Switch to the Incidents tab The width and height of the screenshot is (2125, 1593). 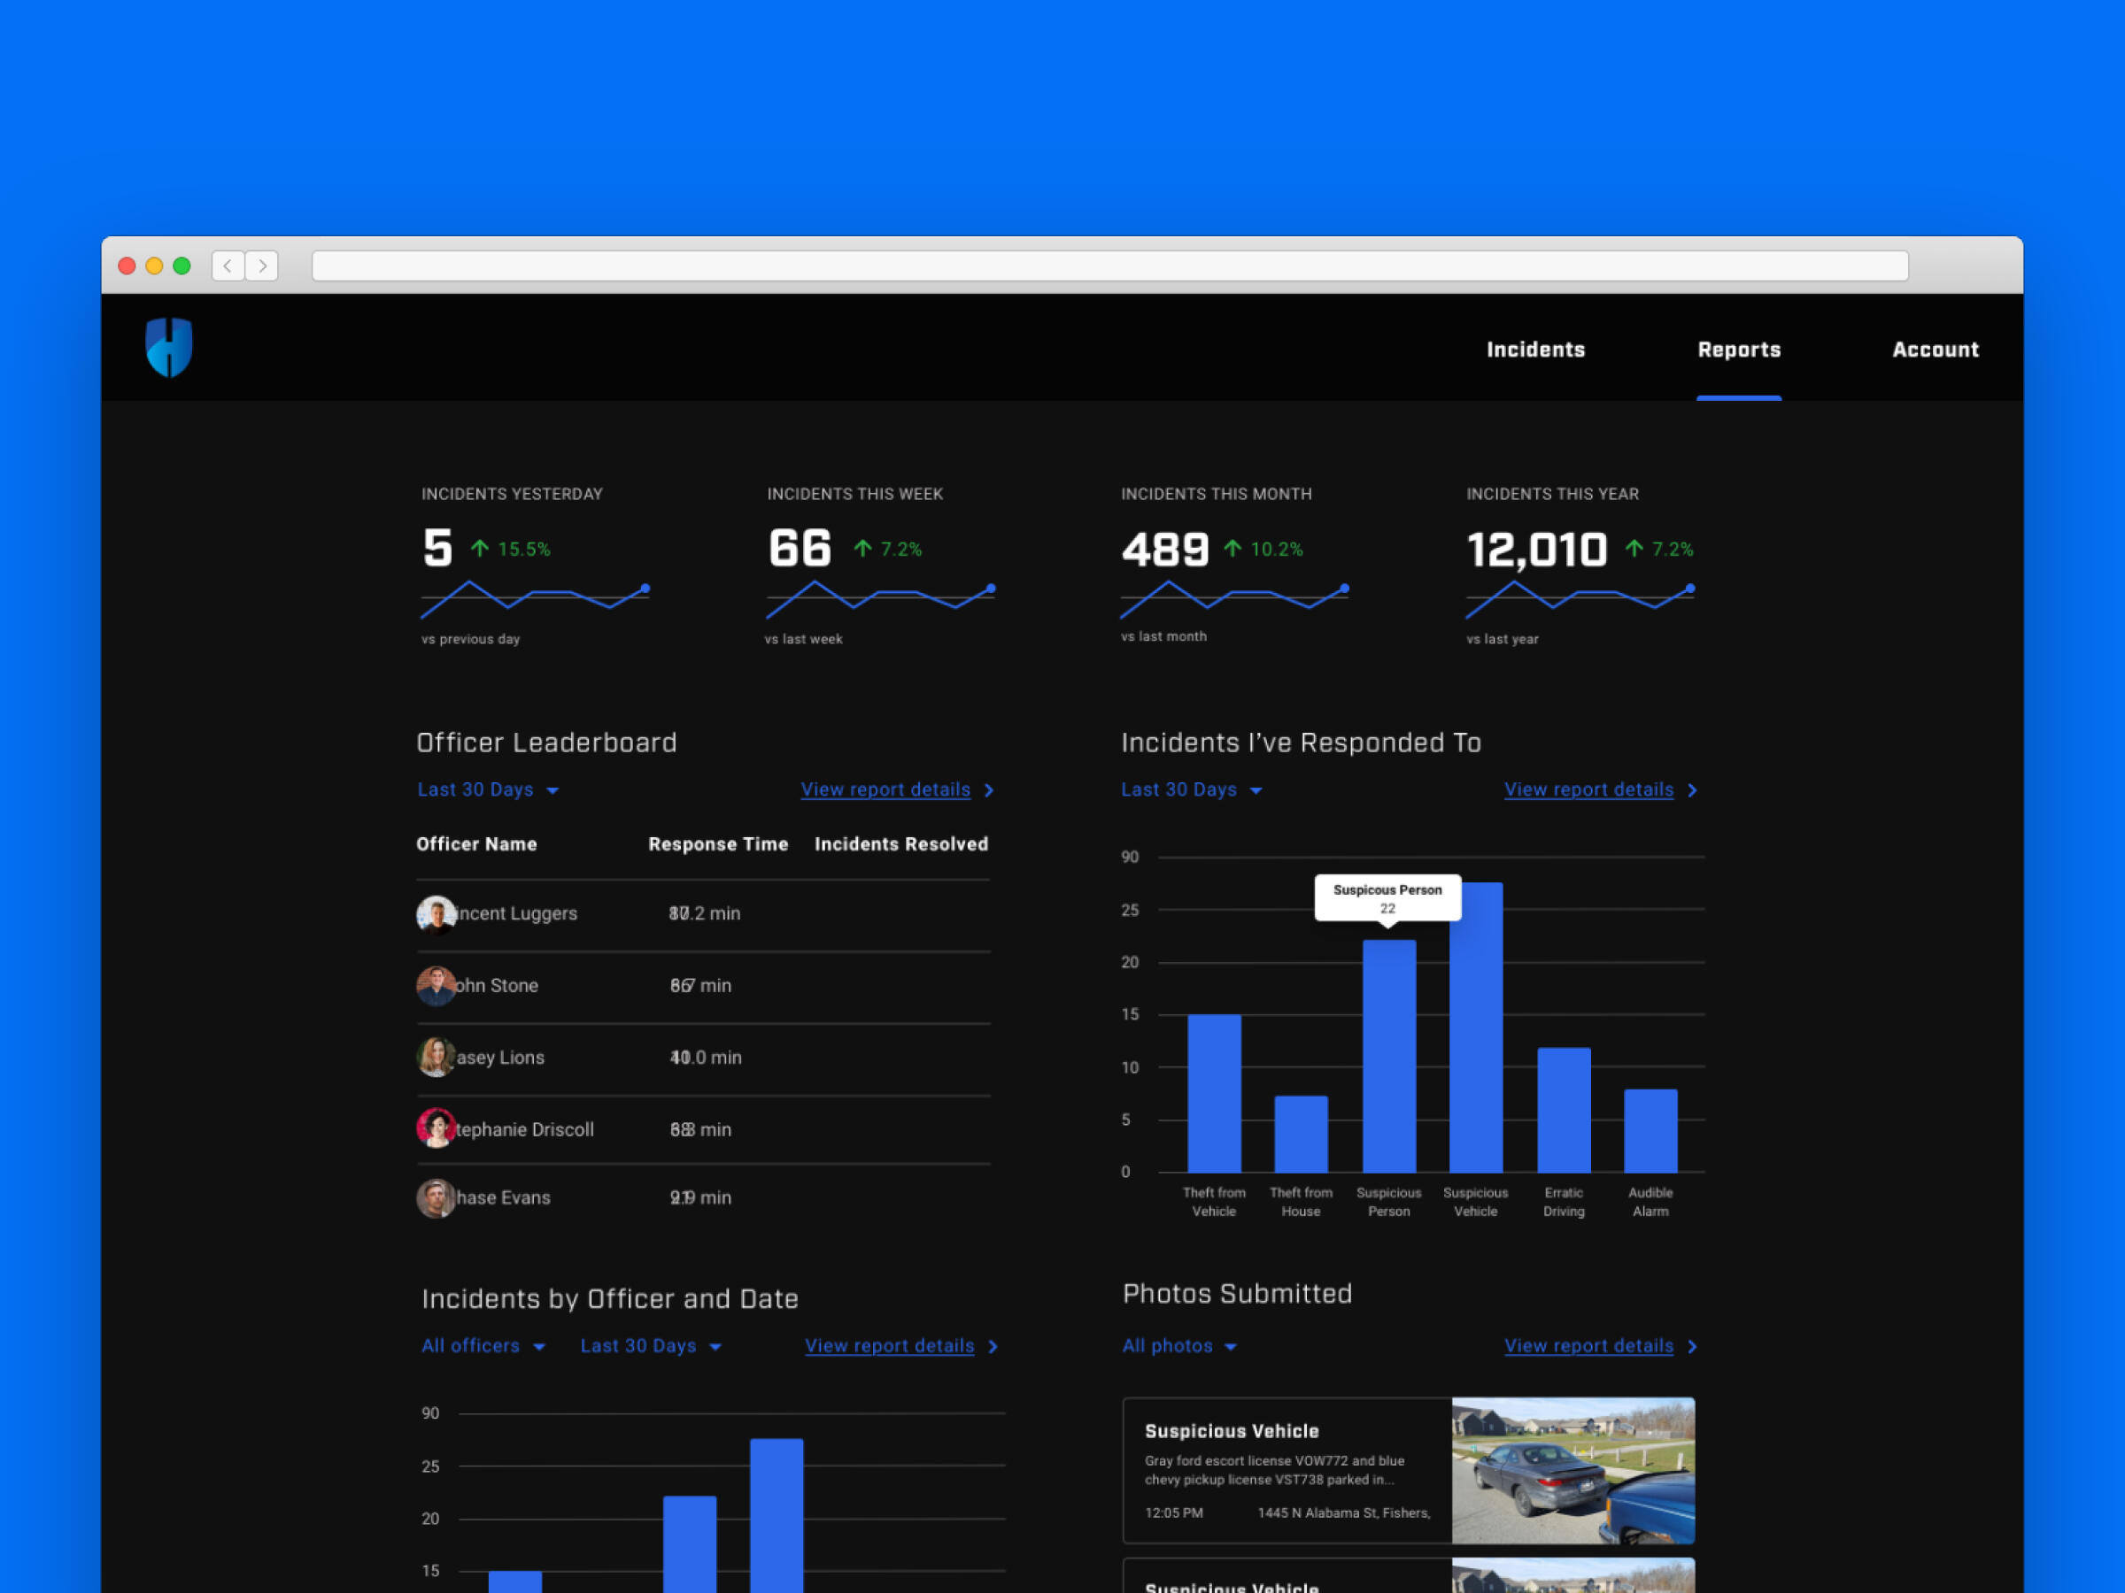pyautogui.click(x=1535, y=350)
